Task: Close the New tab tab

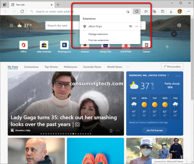Action: [52, 5]
